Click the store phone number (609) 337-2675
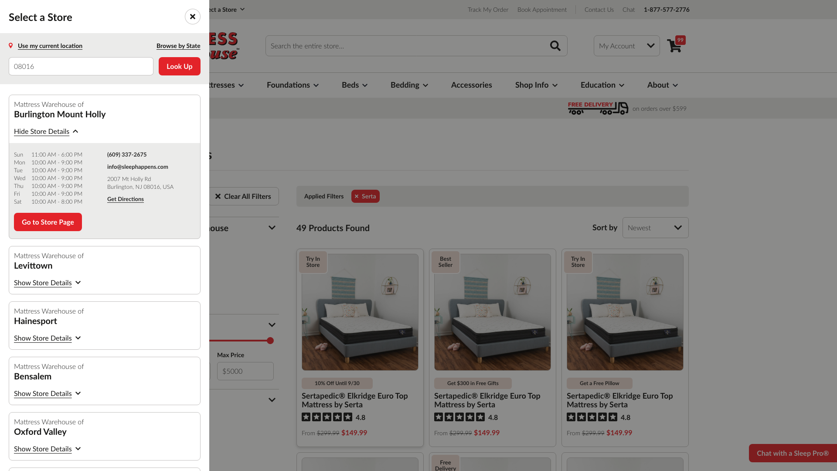 pyautogui.click(x=127, y=154)
